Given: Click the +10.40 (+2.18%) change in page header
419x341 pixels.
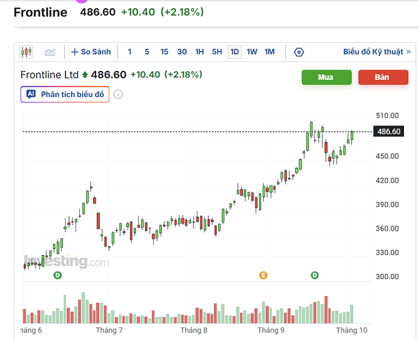Looking at the screenshot, I should point(163,12).
